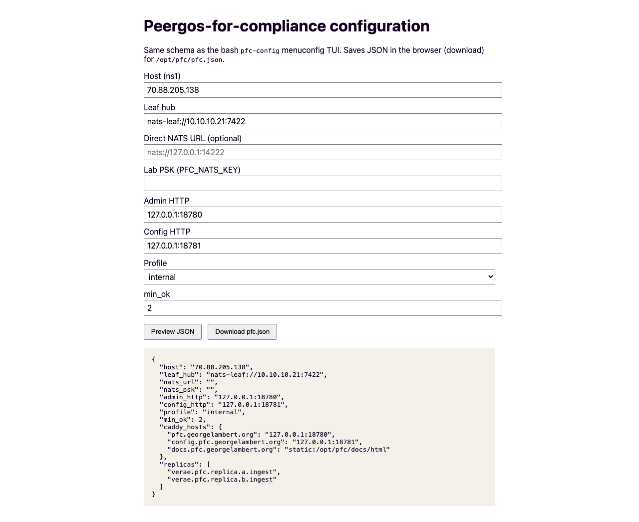The width and height of the screenshot is (639, 522).
Task: Click into the Leaf hub field
Action: click(x=323, y=121)
